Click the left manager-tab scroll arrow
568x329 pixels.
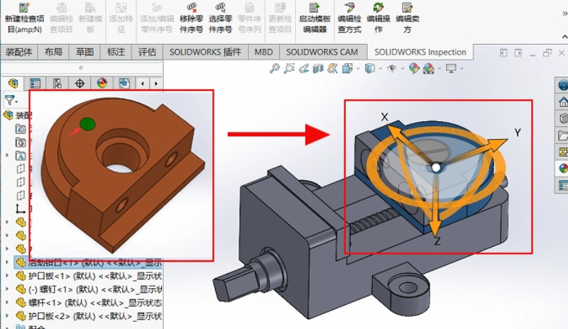tap(143, 84)
